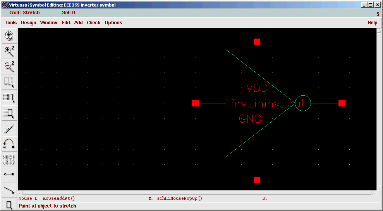
Task: Open the Tools menu
Action: click(11, 23)
